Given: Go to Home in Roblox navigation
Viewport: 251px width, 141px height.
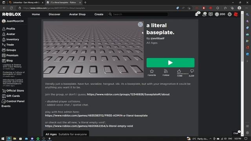Looking at the screenshot, I should tap(36, 14).
